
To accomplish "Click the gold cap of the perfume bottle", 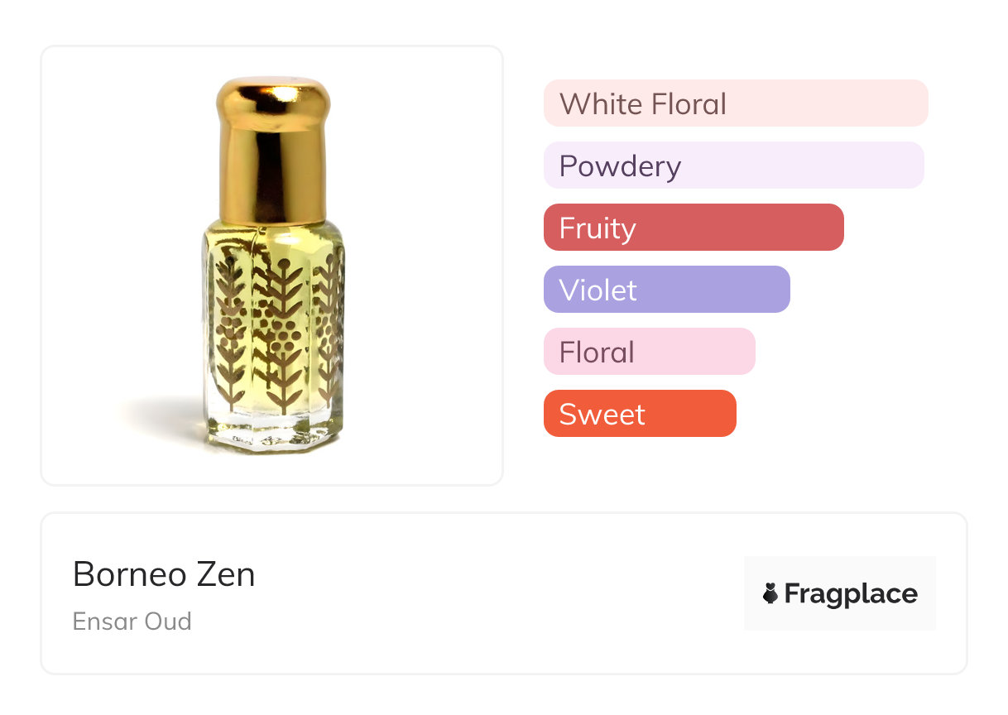I will (x=272, y=149).
